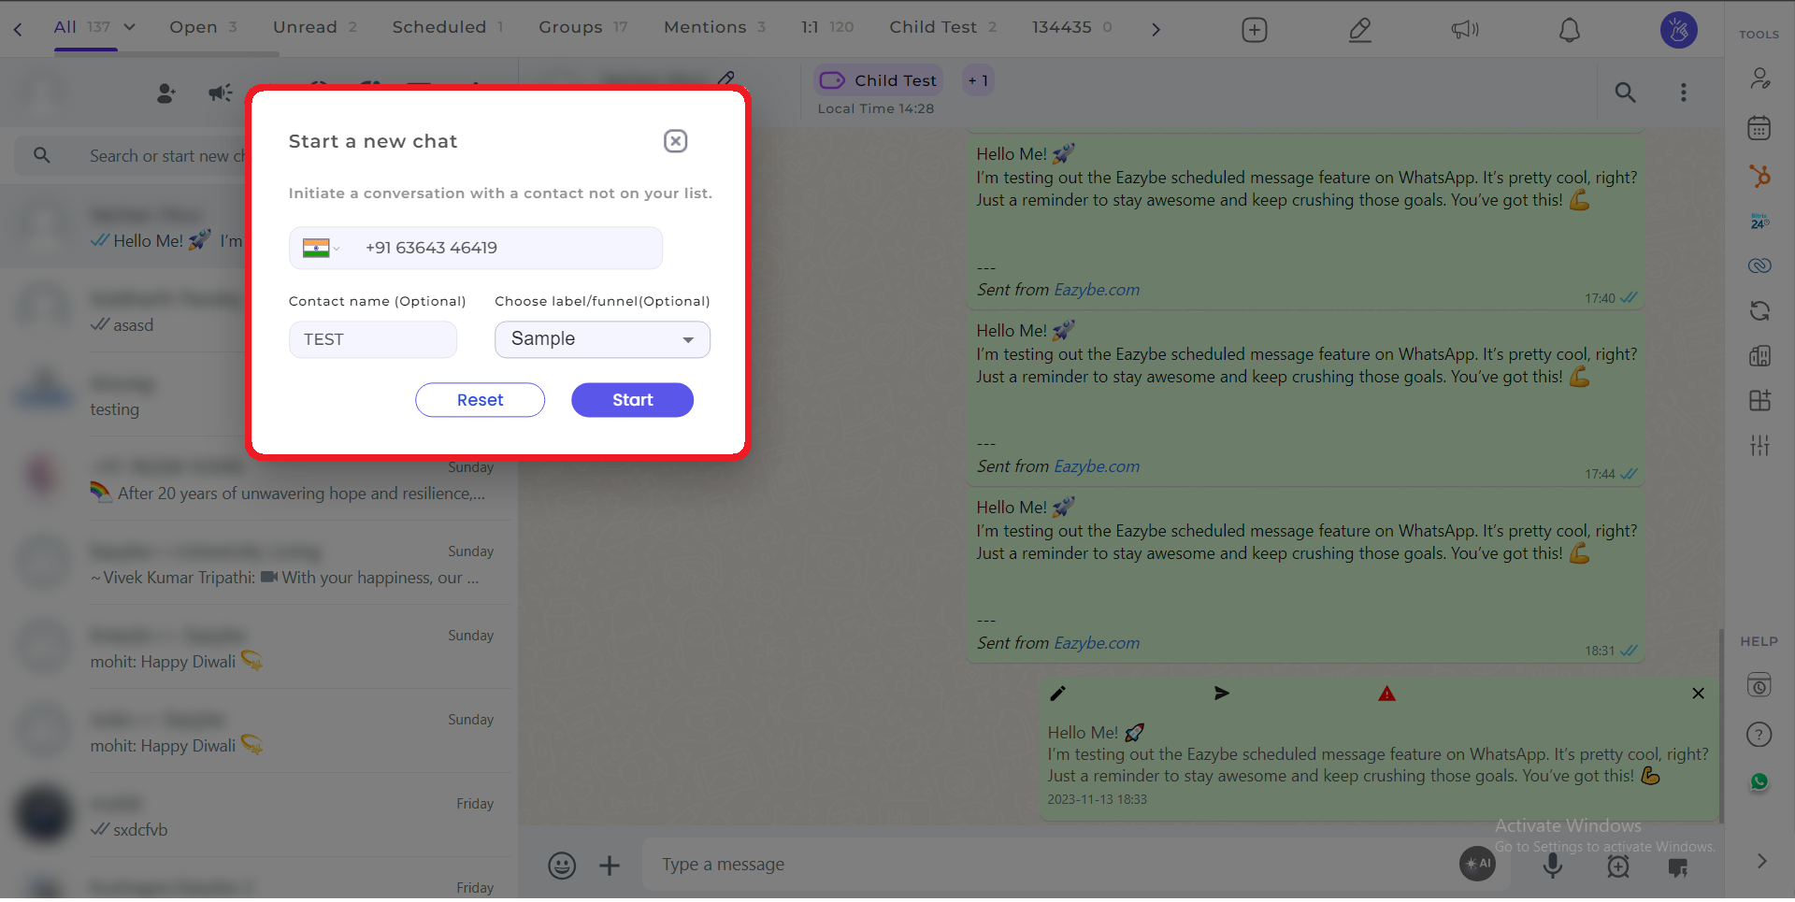Click the Child Test label chip
Screen dimensions: 1795x902
878,80
